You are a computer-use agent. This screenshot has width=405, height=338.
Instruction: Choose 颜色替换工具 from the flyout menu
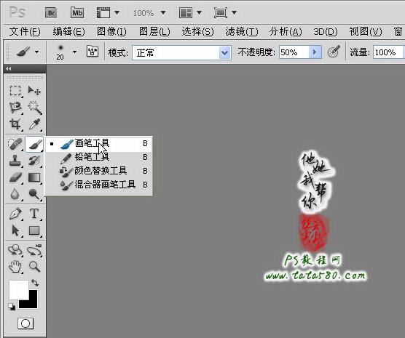(98, 171)
